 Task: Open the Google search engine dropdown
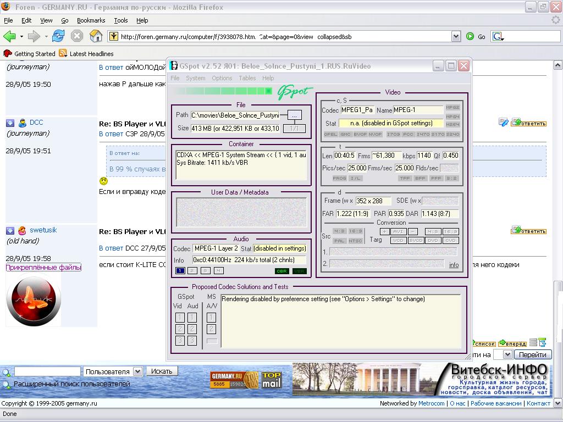[x=498, y=37]
